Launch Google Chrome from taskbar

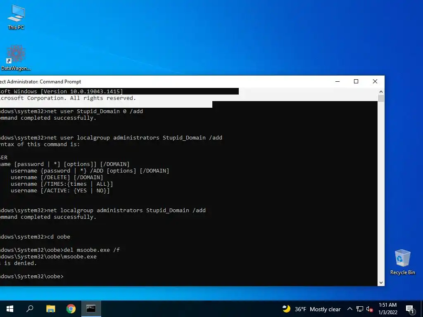[71, 309]
